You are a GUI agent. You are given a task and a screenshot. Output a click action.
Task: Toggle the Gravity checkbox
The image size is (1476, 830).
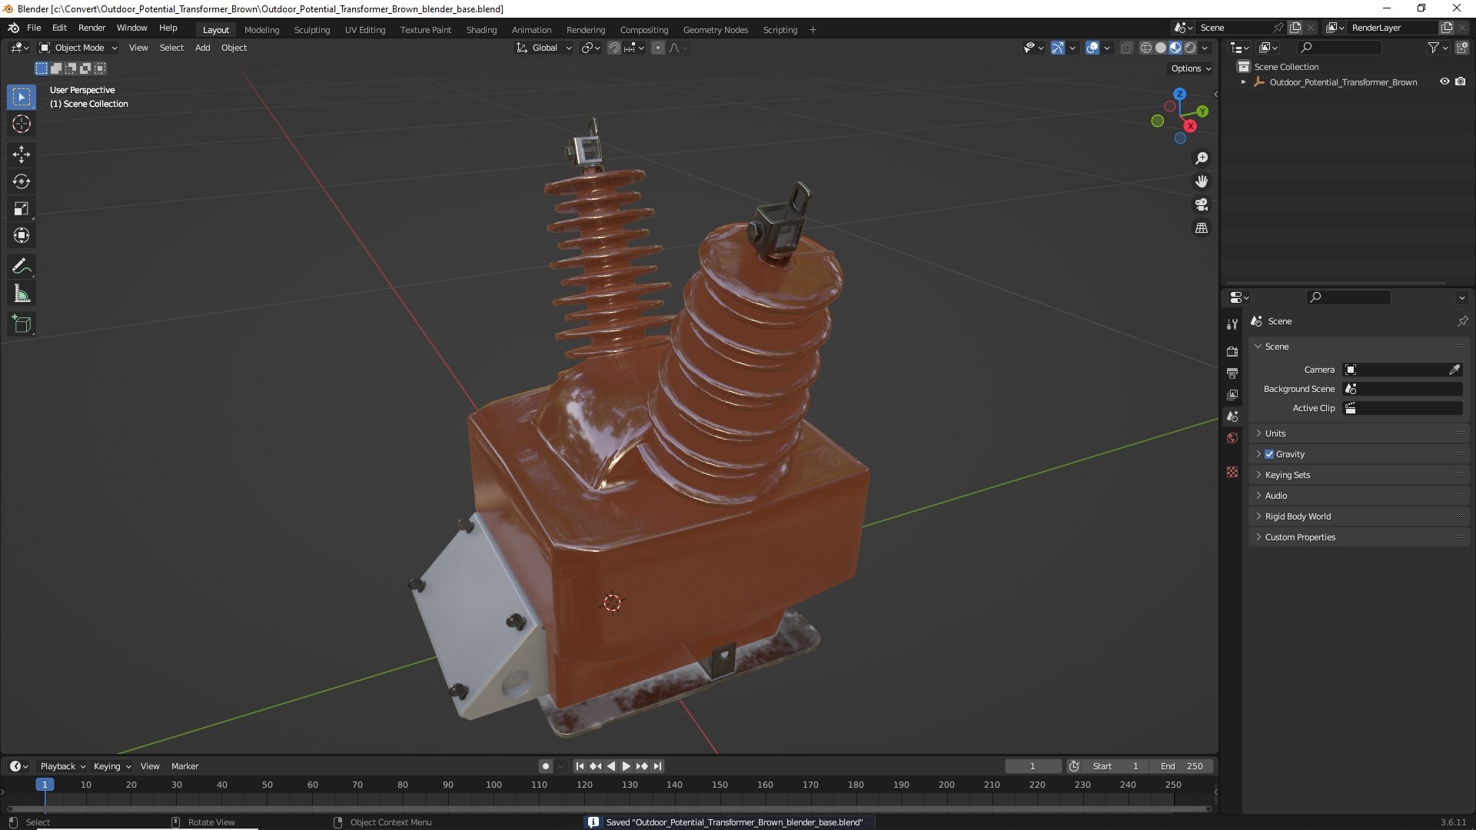[1269, 454]
